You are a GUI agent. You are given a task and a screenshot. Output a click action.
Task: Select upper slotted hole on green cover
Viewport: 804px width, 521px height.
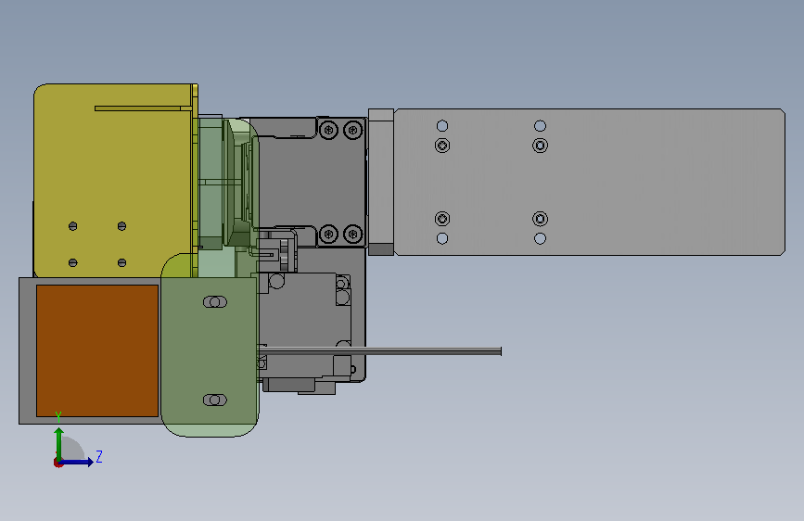(215, 302)
